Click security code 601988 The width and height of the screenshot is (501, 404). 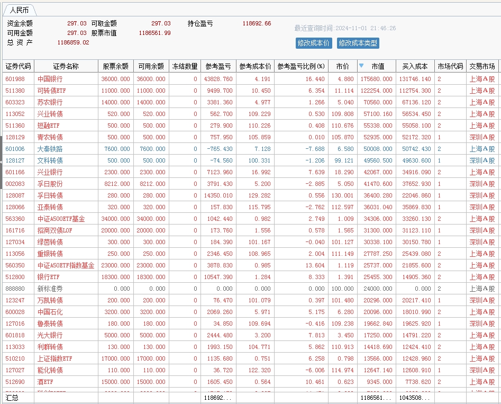click(15, 79)
